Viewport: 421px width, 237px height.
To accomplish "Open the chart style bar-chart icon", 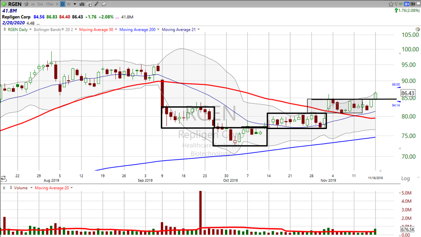I will click(82, 4).
